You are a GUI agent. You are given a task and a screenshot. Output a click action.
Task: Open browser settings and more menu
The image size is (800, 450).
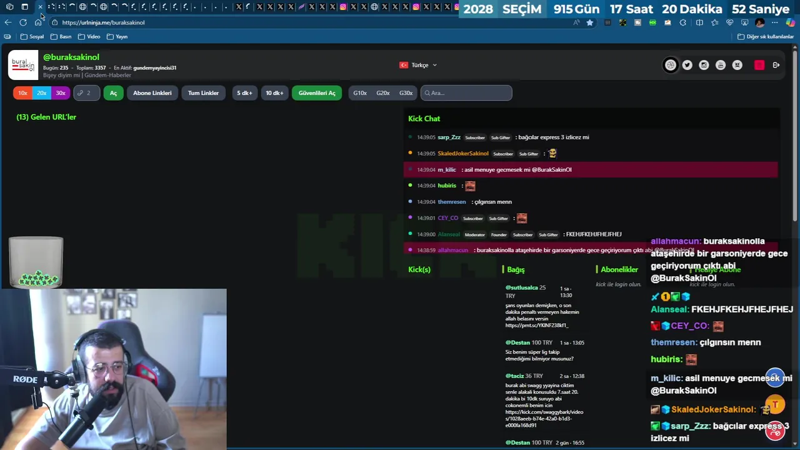coord(775,22)
